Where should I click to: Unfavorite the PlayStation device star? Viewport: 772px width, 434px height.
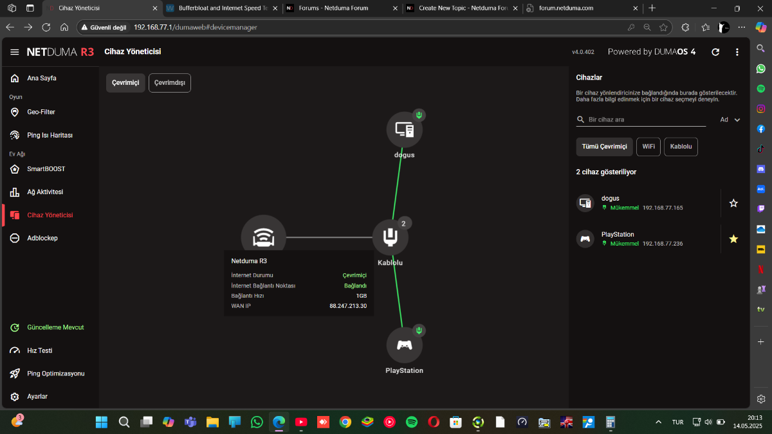pyautogui.click(x=733, y=239)
